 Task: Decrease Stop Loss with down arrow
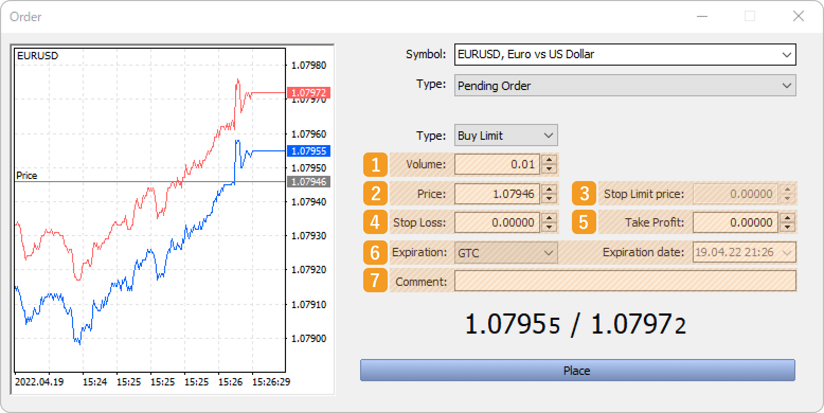[550, 227]
